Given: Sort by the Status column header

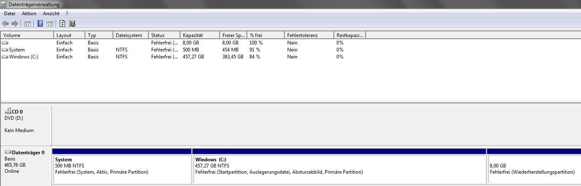Looking at the screenshot, I should pos(164,35).
